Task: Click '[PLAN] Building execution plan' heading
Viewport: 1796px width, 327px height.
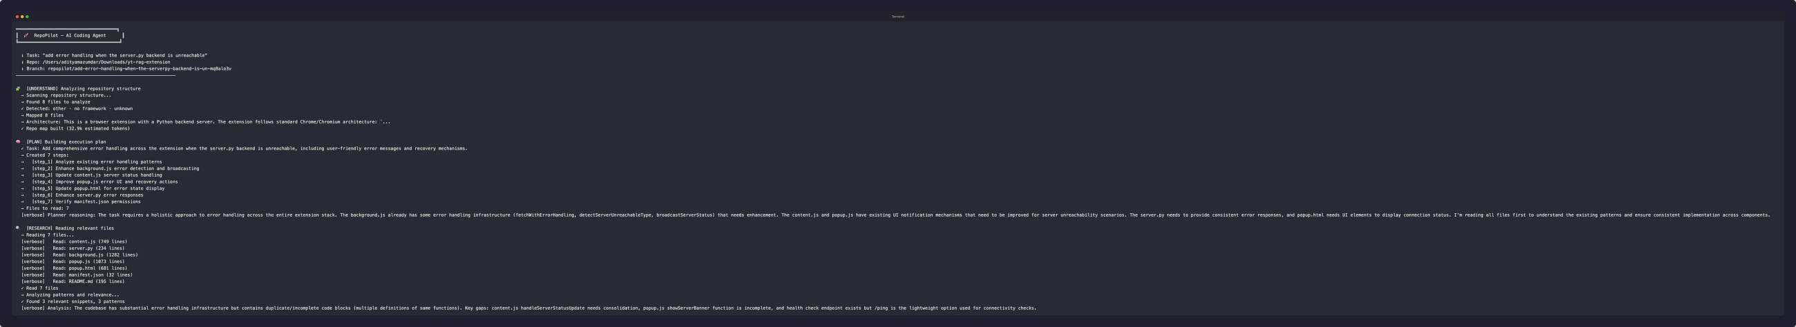Action: pyautogui.click(x=66, y=142)
